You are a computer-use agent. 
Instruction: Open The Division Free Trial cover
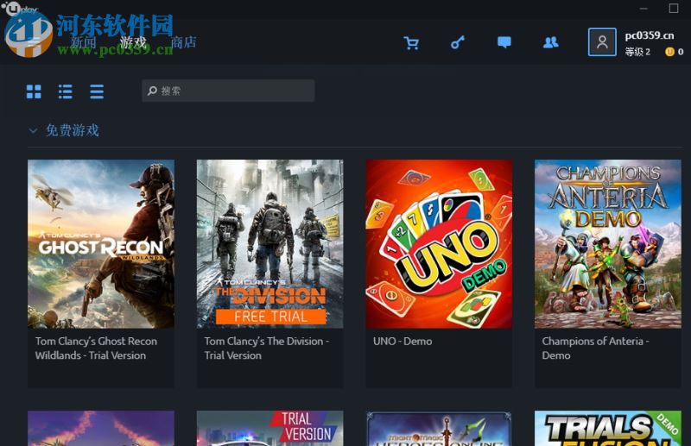269,244
